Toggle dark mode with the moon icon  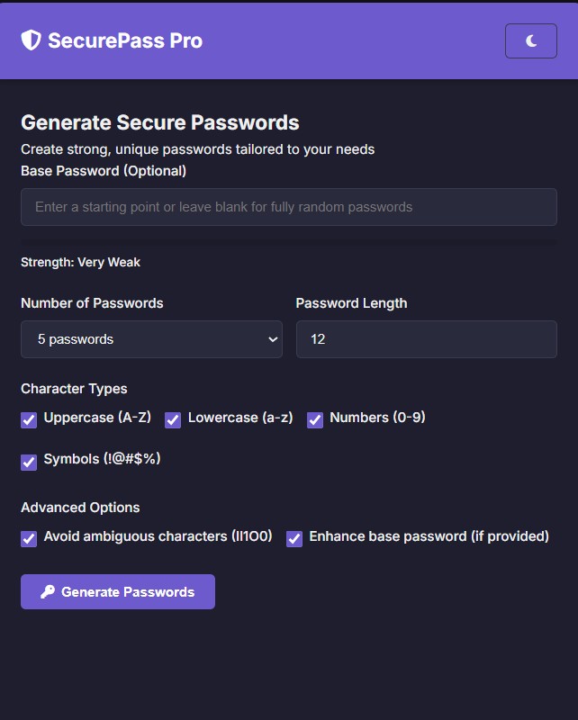click(x=530, y=40)
